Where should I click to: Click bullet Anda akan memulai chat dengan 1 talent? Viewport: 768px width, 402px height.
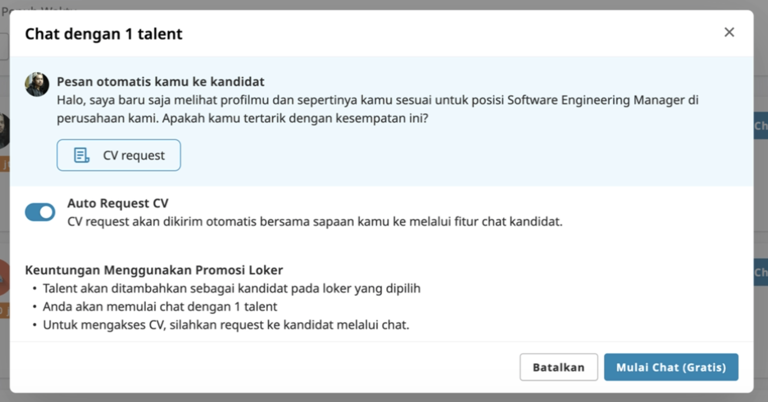click(160, 307)
